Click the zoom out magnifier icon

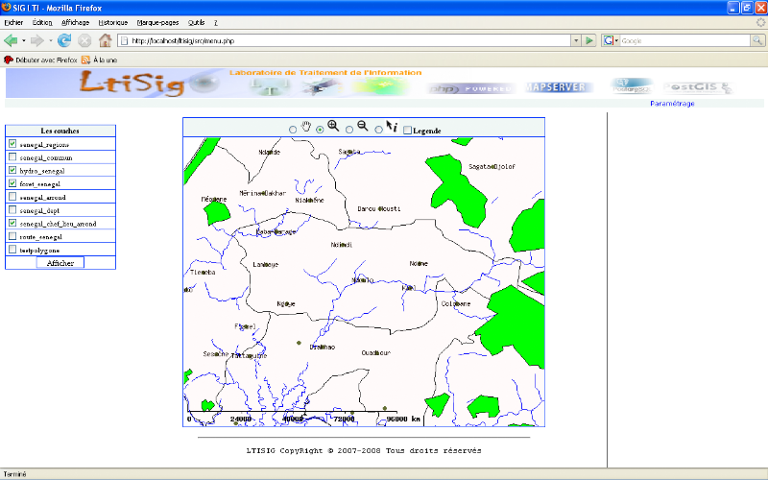click(363, 127)
